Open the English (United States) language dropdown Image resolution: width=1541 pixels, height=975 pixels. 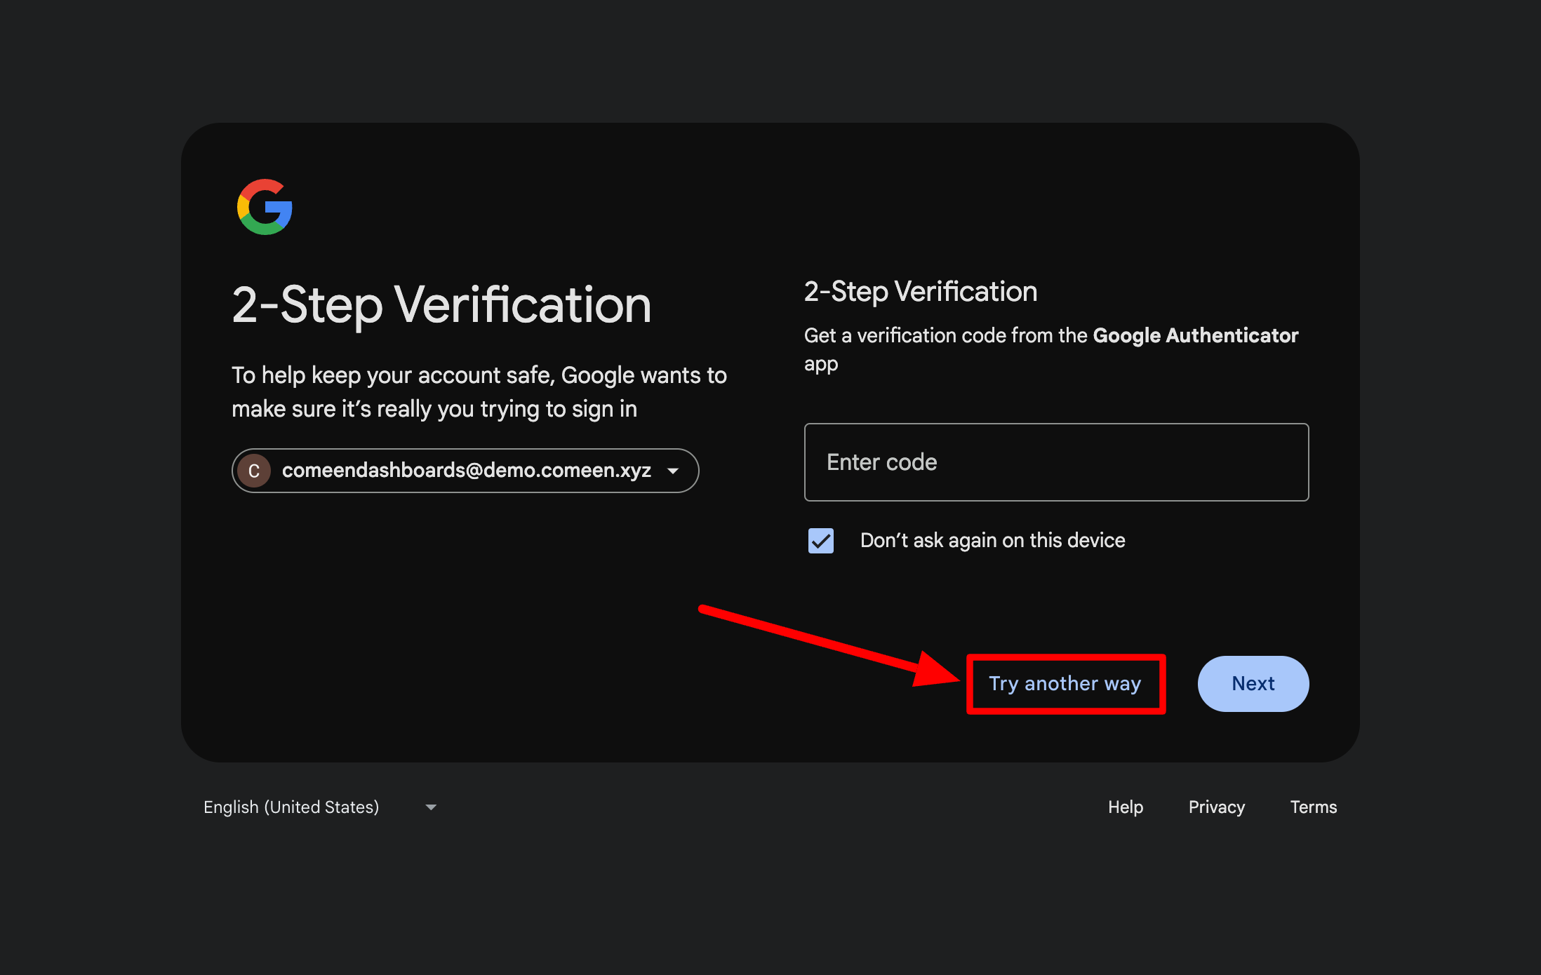(x=320, y=807)
